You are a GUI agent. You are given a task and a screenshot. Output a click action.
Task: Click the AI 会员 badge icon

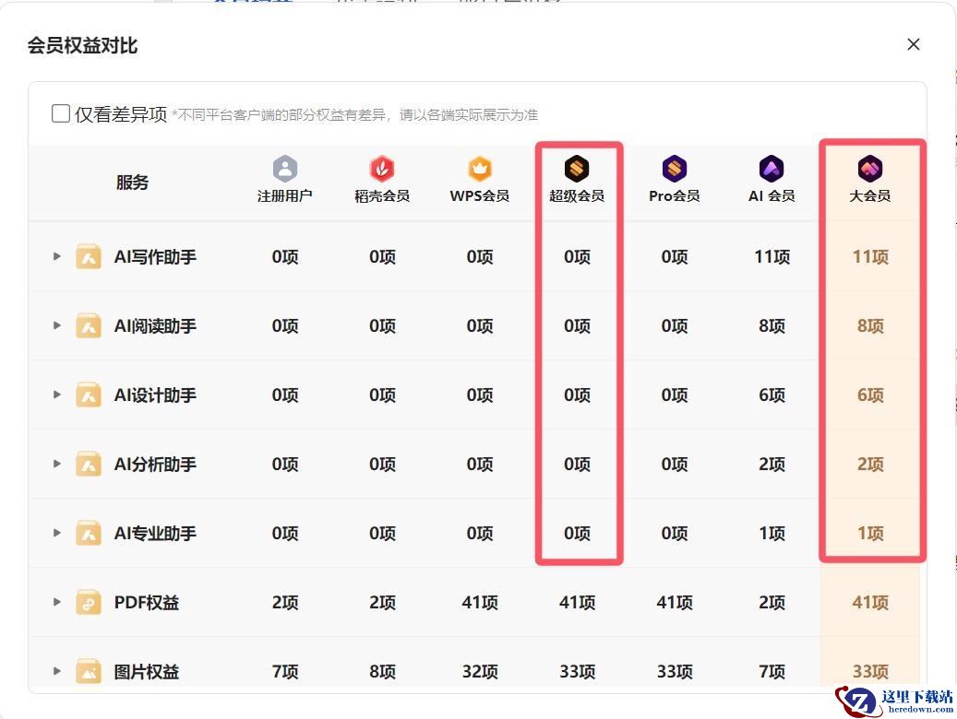[772, 169]
